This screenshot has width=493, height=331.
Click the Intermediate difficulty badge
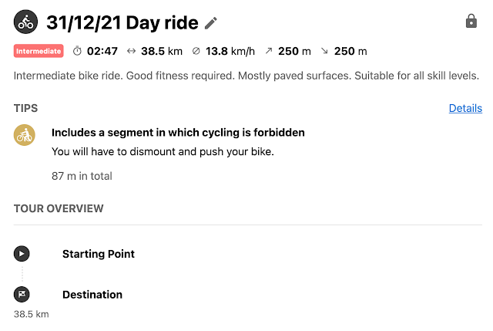tap(38, 52)
